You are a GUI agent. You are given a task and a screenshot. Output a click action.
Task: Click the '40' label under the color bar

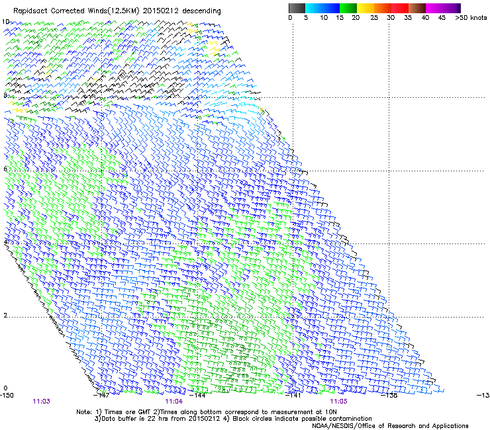(425, 18)
